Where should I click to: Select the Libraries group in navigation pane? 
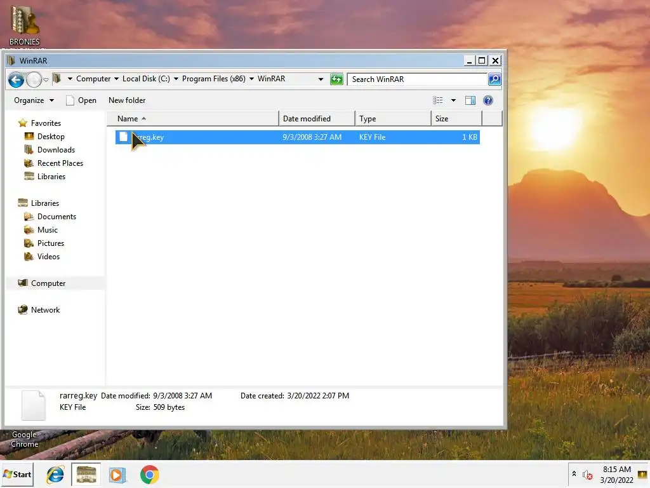pyautogui.click(x=45, y=203)
